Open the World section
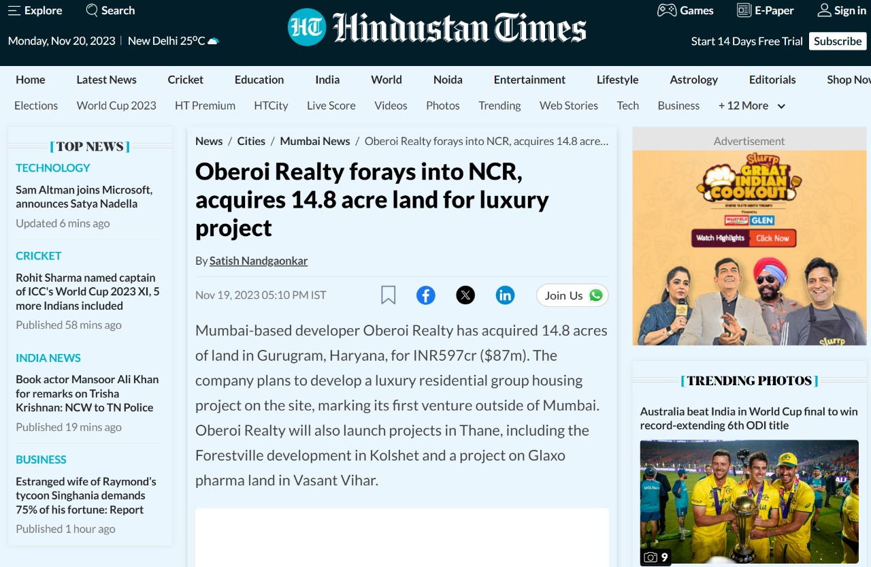The width and height of the screenshot is (871, 567). click(387, 80)
